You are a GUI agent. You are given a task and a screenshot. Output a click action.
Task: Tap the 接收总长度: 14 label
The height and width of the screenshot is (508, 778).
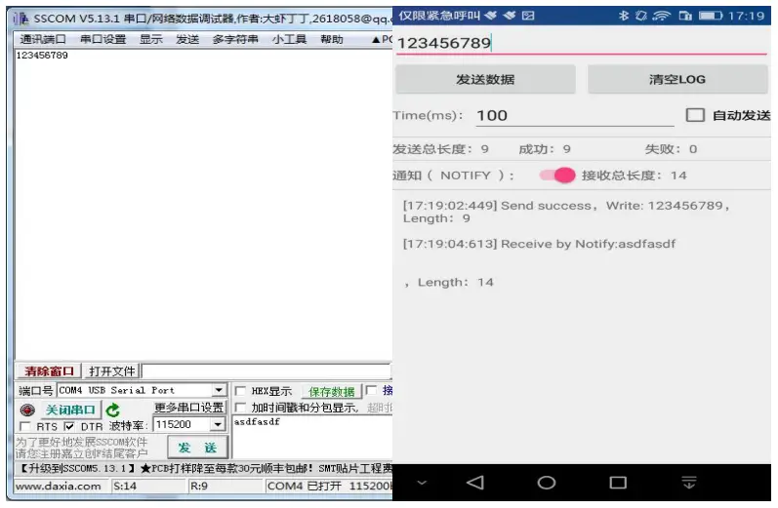635,176
